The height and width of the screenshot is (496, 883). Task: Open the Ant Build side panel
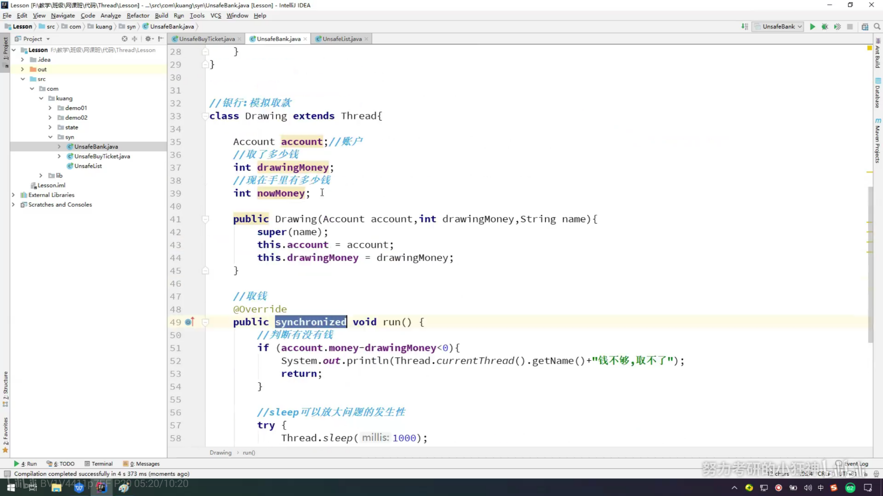click(x=878, y=54)
